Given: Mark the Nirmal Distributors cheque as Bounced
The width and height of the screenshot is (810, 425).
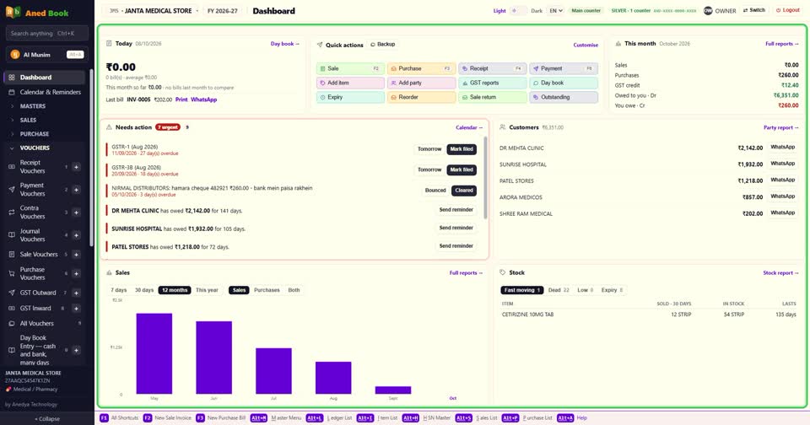Looking at the screenshot, I should 435,191.
